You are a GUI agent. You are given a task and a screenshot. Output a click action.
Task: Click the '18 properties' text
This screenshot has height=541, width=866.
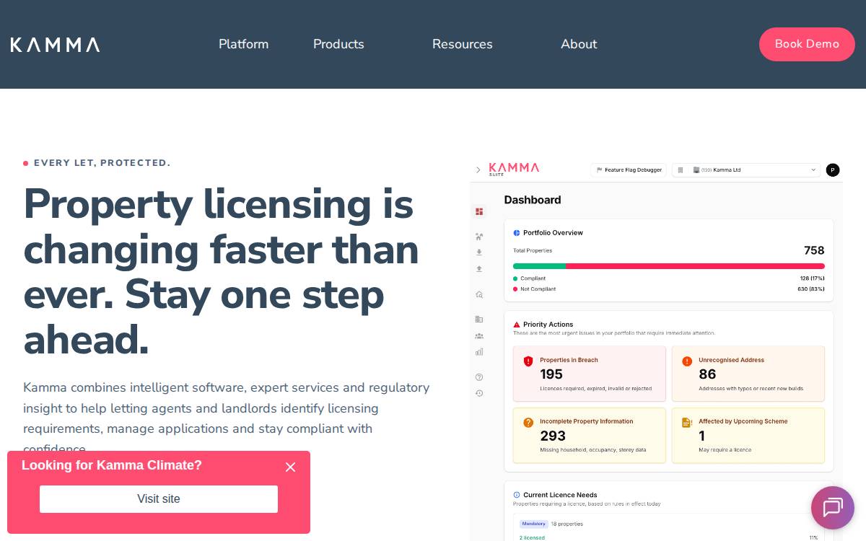tap(567, 524)
